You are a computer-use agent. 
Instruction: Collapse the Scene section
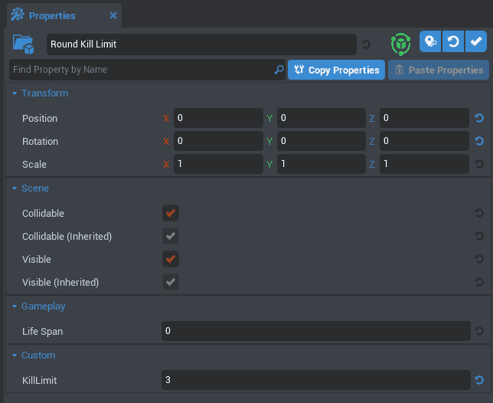15,188
